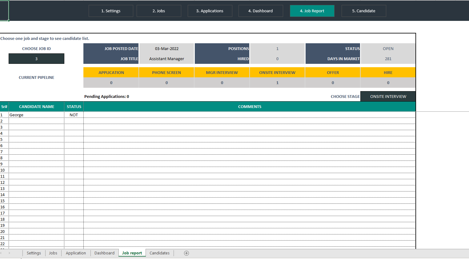The width and height of the screenshot is (469, 259).
Task: Select the NOT status cell beside George
Action: tap(74, 115)
